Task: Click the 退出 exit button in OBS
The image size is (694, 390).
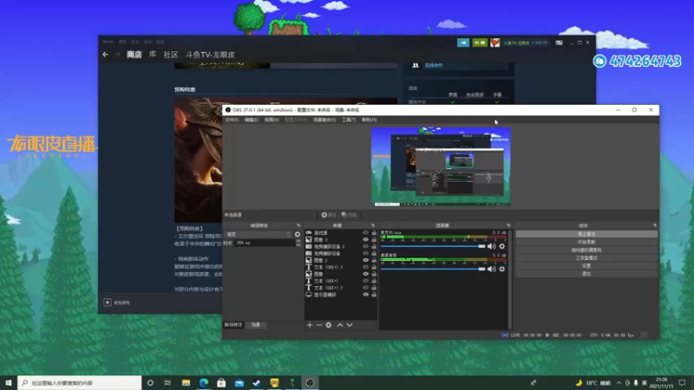Action: 586,274
